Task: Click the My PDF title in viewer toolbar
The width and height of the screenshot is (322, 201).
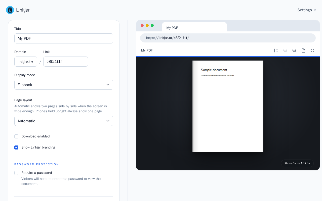Action: coord(147,51)
